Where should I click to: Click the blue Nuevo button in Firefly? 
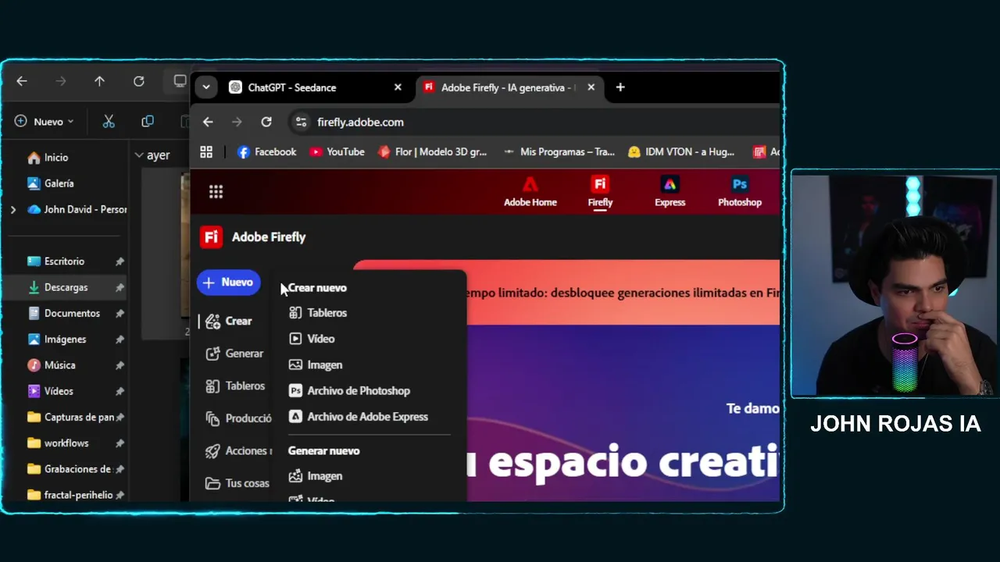(228, 283)
